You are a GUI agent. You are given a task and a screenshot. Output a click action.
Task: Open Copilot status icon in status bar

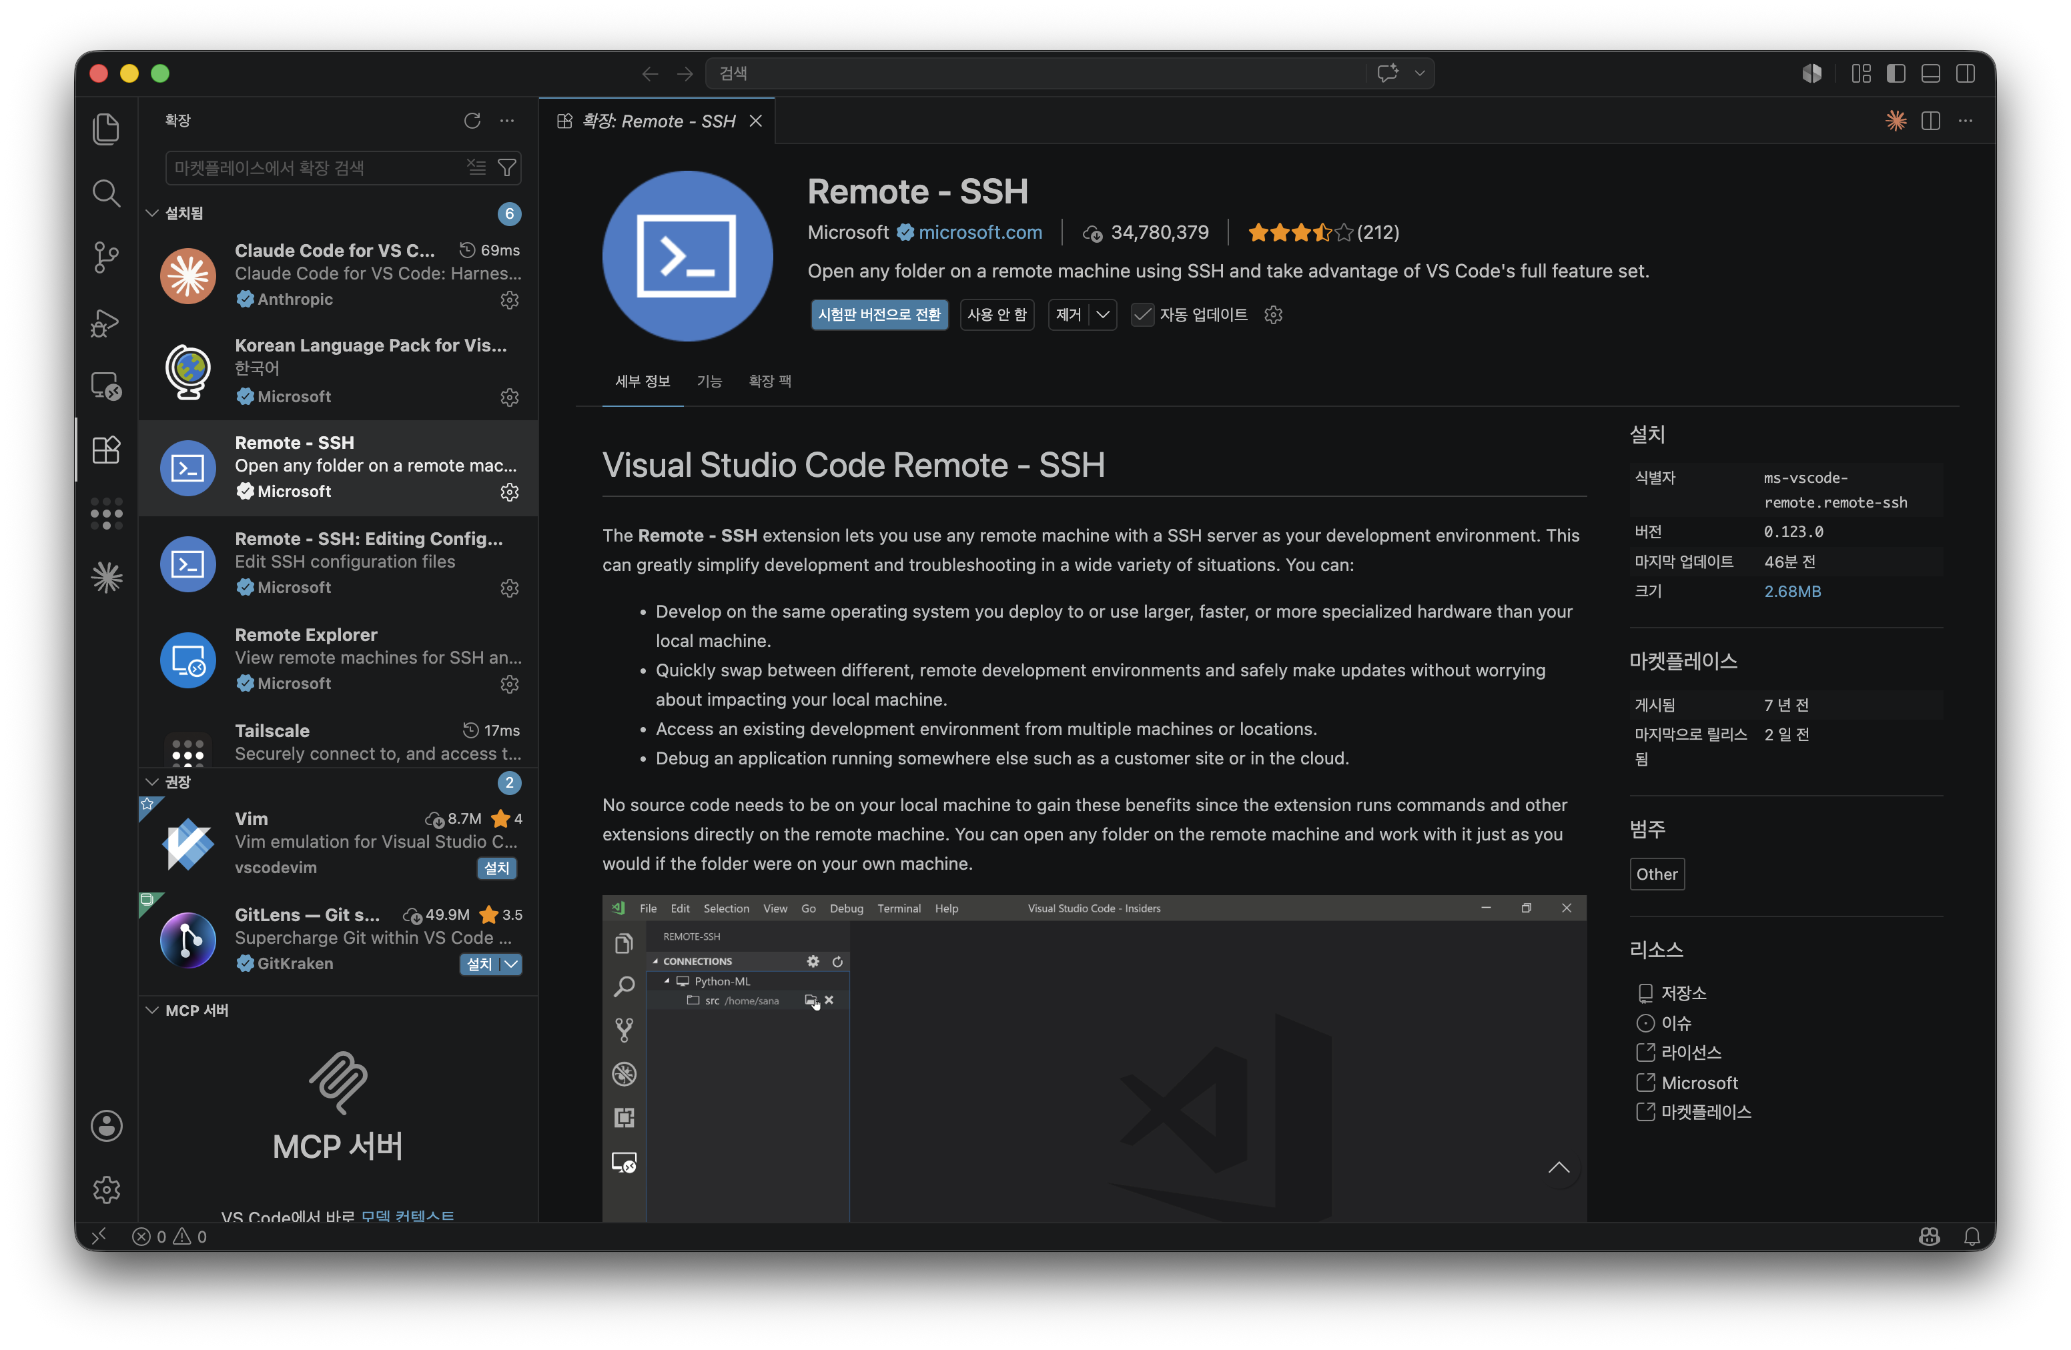click(x=1929, y=1236)
